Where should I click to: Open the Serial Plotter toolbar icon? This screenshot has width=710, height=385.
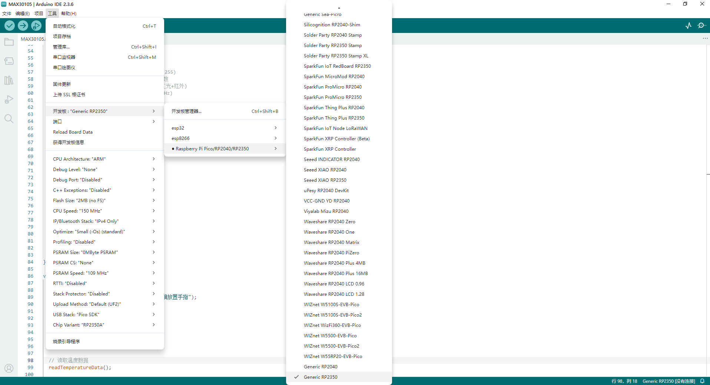(689, 26)
